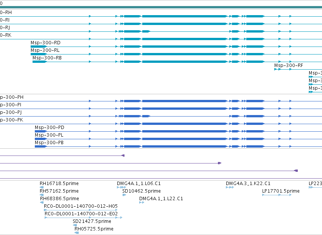This screenshot has width=322, height=235.
Task: Select the RH57162.5prime EST label
Action: (59, 191)
